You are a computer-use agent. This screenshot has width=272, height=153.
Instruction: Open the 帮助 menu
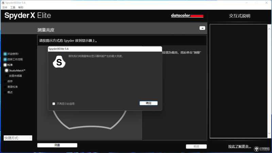click(21, 7)
